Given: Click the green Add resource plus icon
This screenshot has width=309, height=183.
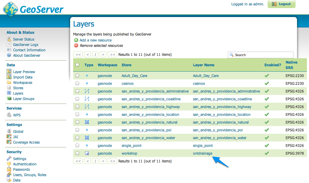Looking at the screenshot, I should [76, 40].
